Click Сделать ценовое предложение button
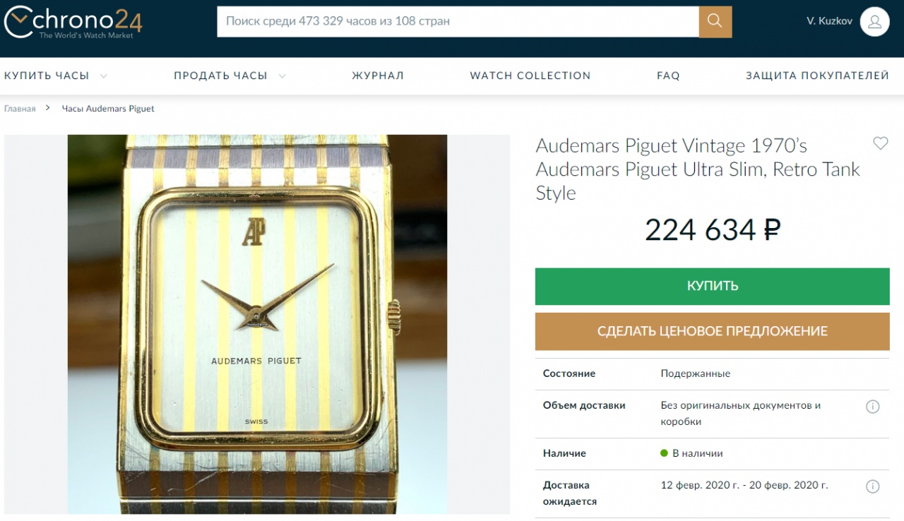Screen dimensions: 904x521 [712, 331]
